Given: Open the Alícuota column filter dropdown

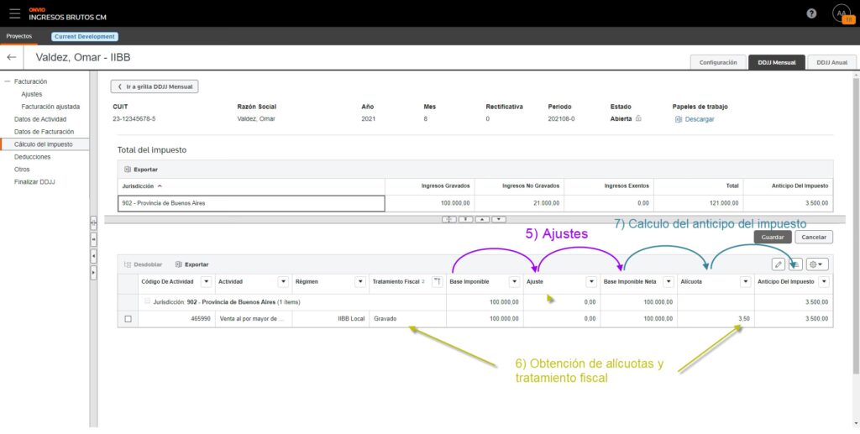Looking at the screenshot, I should (x=744, y=282).
